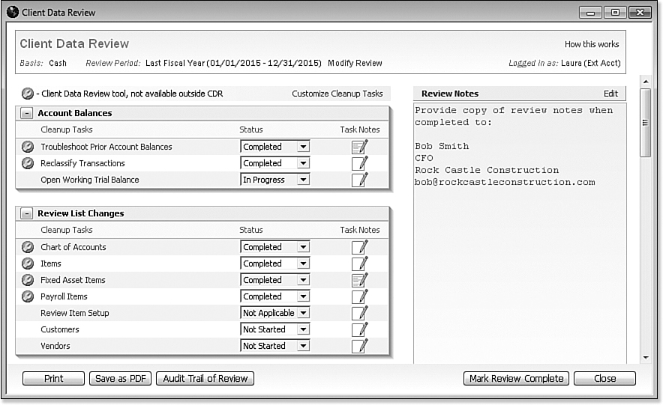This screenshot has width=663, height=405.
Task: Collapse the Review List Changes section
Action: click(x=27, y=213)
